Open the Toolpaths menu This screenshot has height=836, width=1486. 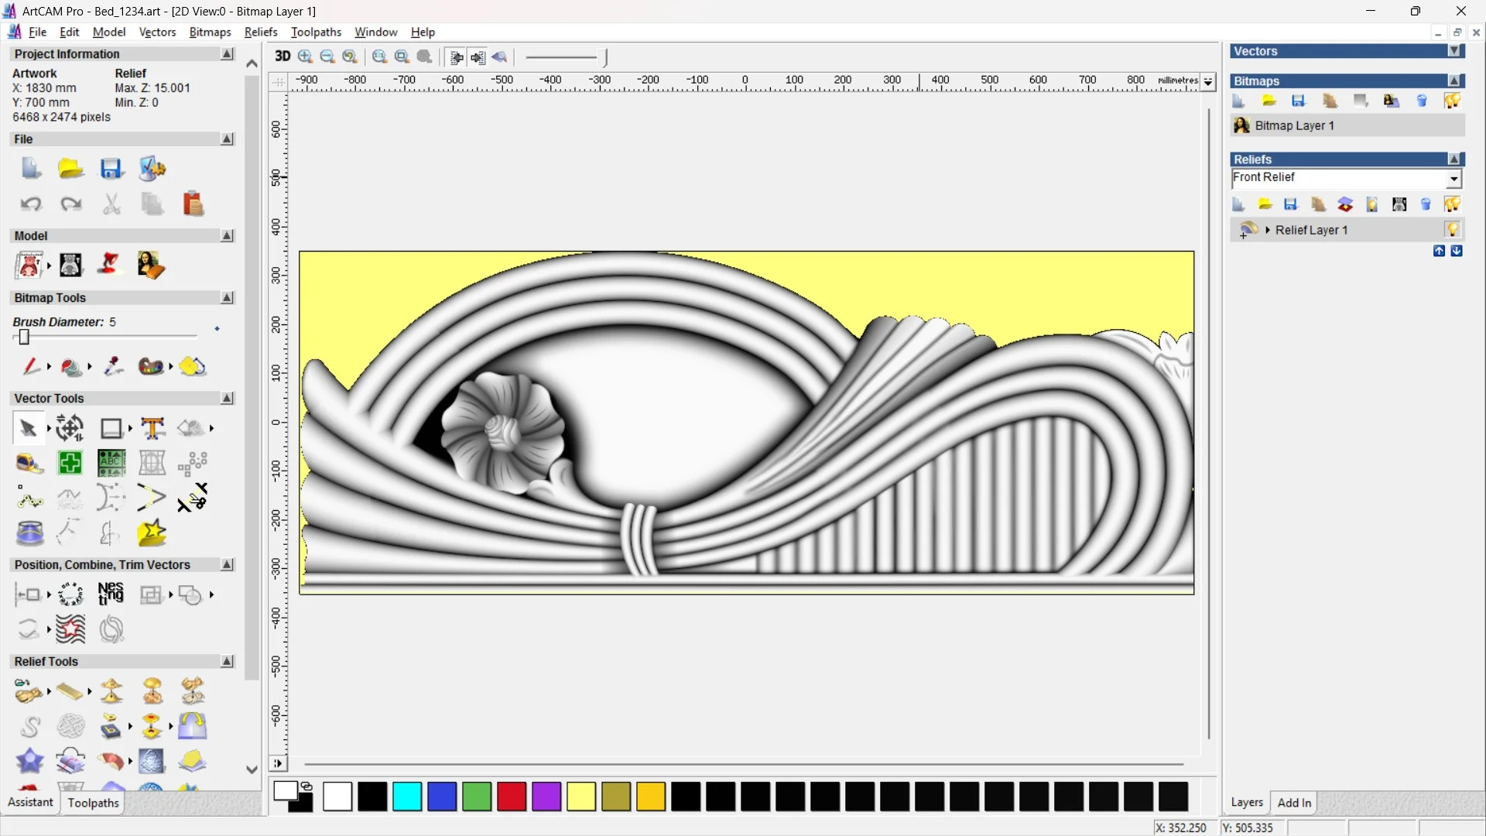click(x=316, y=32)
